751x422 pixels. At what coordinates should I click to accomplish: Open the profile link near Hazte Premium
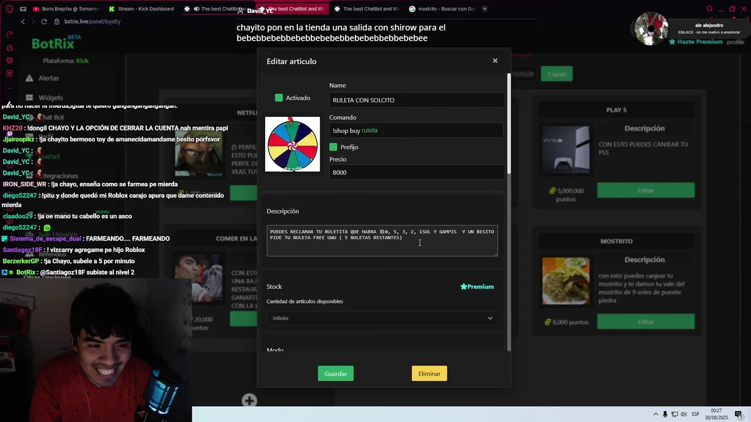point(735,42)
